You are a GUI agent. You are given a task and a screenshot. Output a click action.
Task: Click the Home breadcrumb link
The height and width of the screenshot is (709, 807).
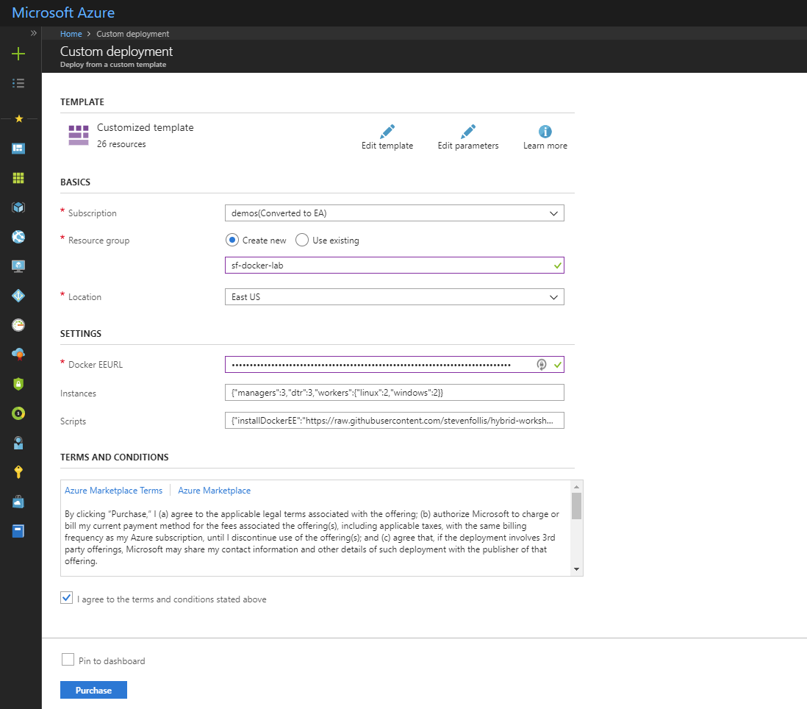(71, 34)
